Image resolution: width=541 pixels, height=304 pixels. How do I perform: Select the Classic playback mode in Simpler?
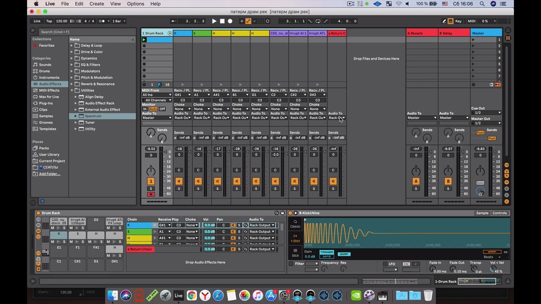tap(295, 224)
